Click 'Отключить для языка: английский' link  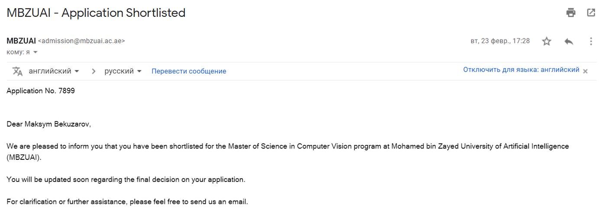(x=521, y=70)
